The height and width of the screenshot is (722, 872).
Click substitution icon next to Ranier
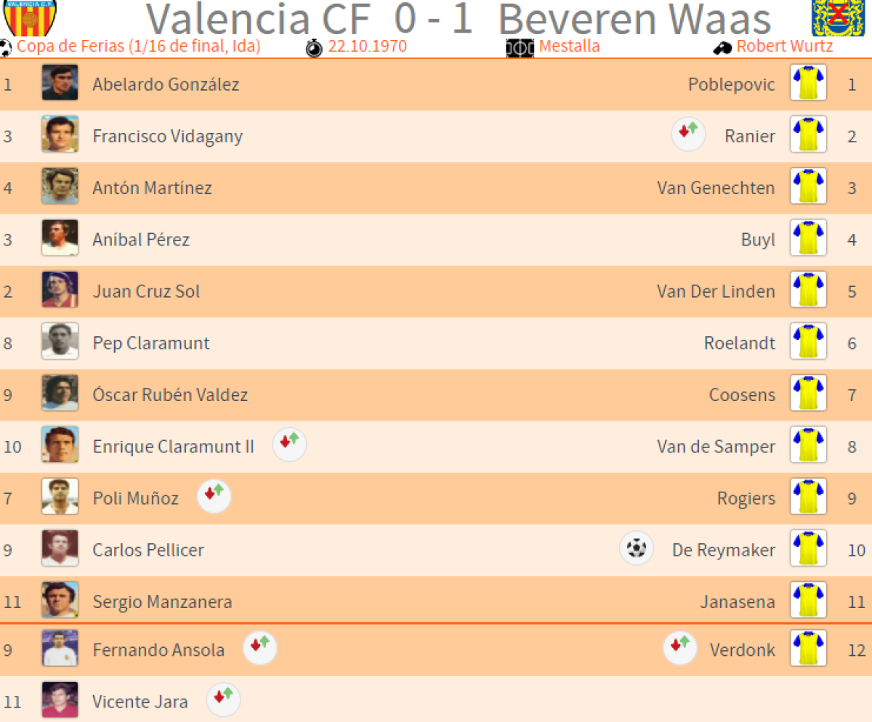[x=688, y=134]
